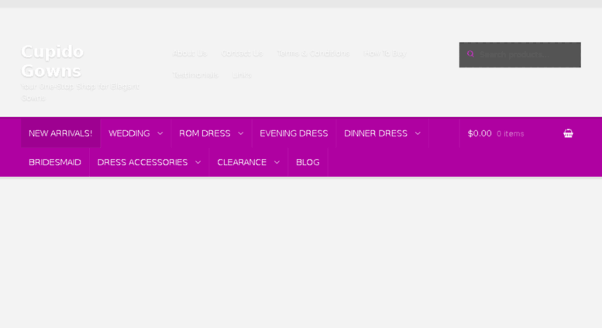Visit the Blog page
The image size is (602, 328).
pyautogui.click(x=308, y=162)
